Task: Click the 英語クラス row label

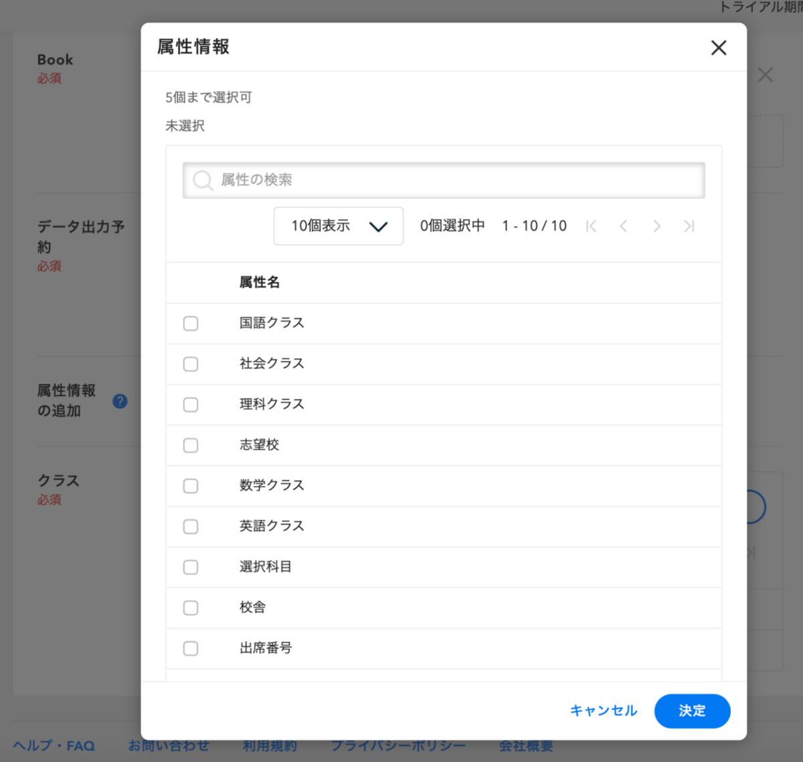Action: 272,526
